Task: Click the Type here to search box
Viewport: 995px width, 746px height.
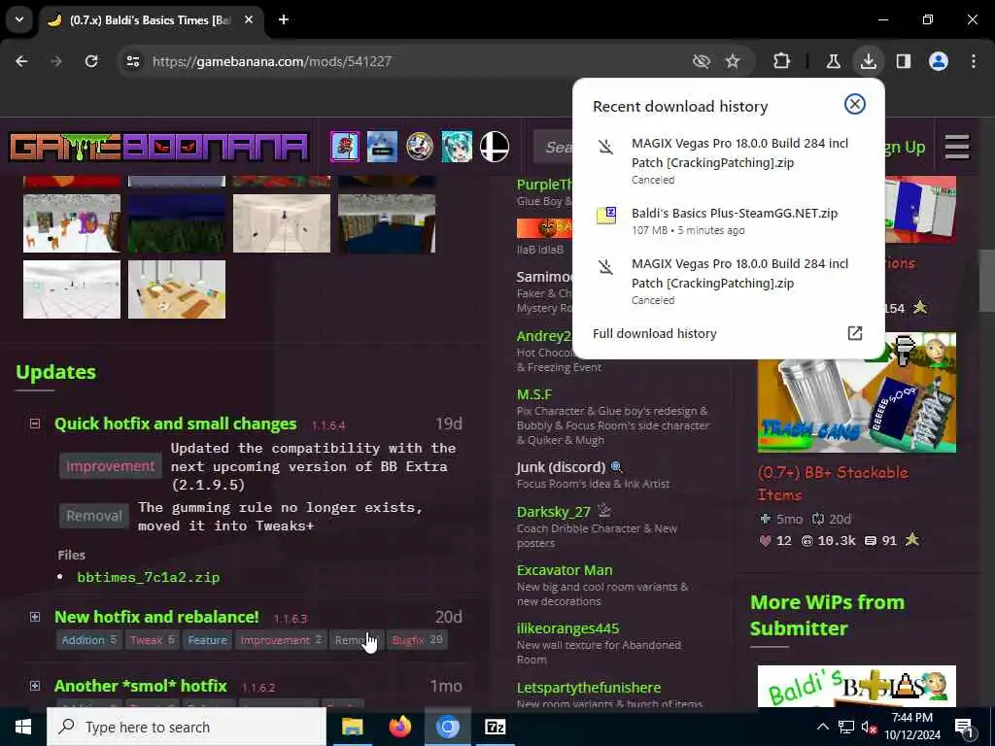Action: [x=187, y=727]
